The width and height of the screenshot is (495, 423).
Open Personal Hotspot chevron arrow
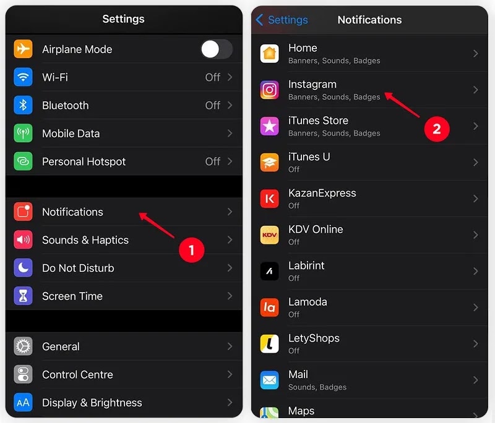click(x=230, y=161)
